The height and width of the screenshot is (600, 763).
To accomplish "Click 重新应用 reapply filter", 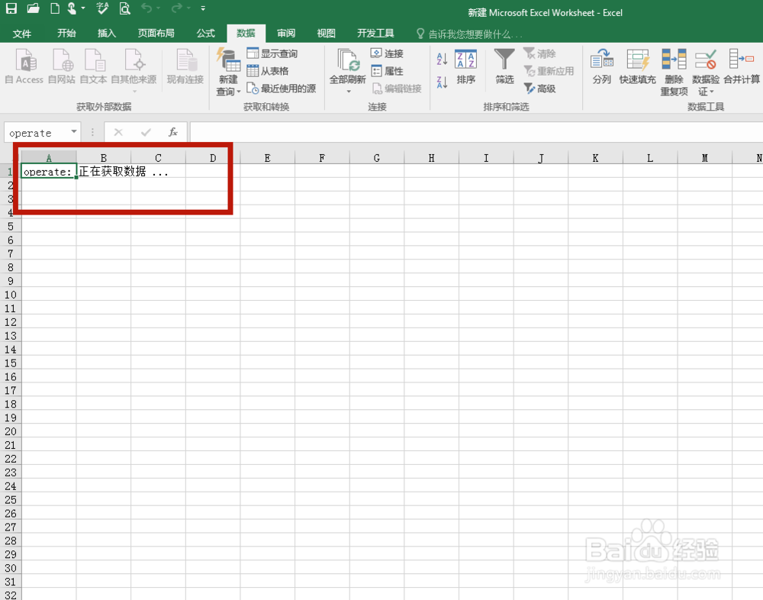I will [x=549, y=71].
